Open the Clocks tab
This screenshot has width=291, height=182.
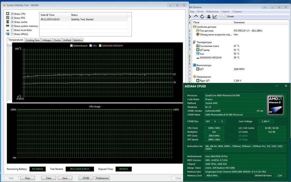(57, 40)
